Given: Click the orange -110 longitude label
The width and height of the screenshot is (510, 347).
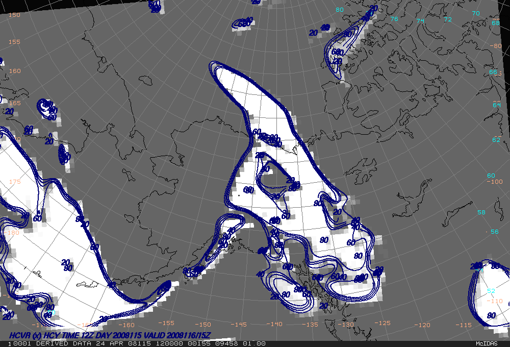Looking at the screenshot, I should coord(495,301).
